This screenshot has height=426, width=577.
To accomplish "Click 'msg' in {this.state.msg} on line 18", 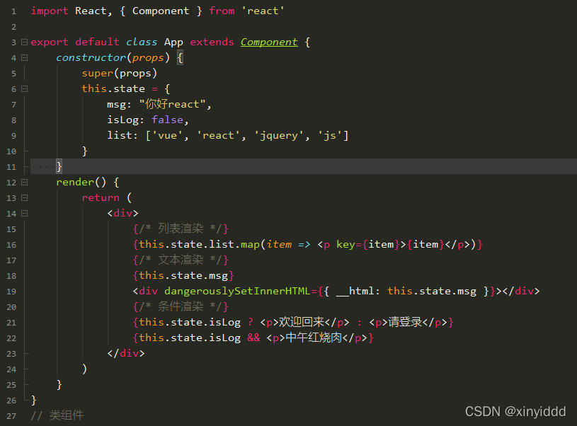I will [218, 275].
